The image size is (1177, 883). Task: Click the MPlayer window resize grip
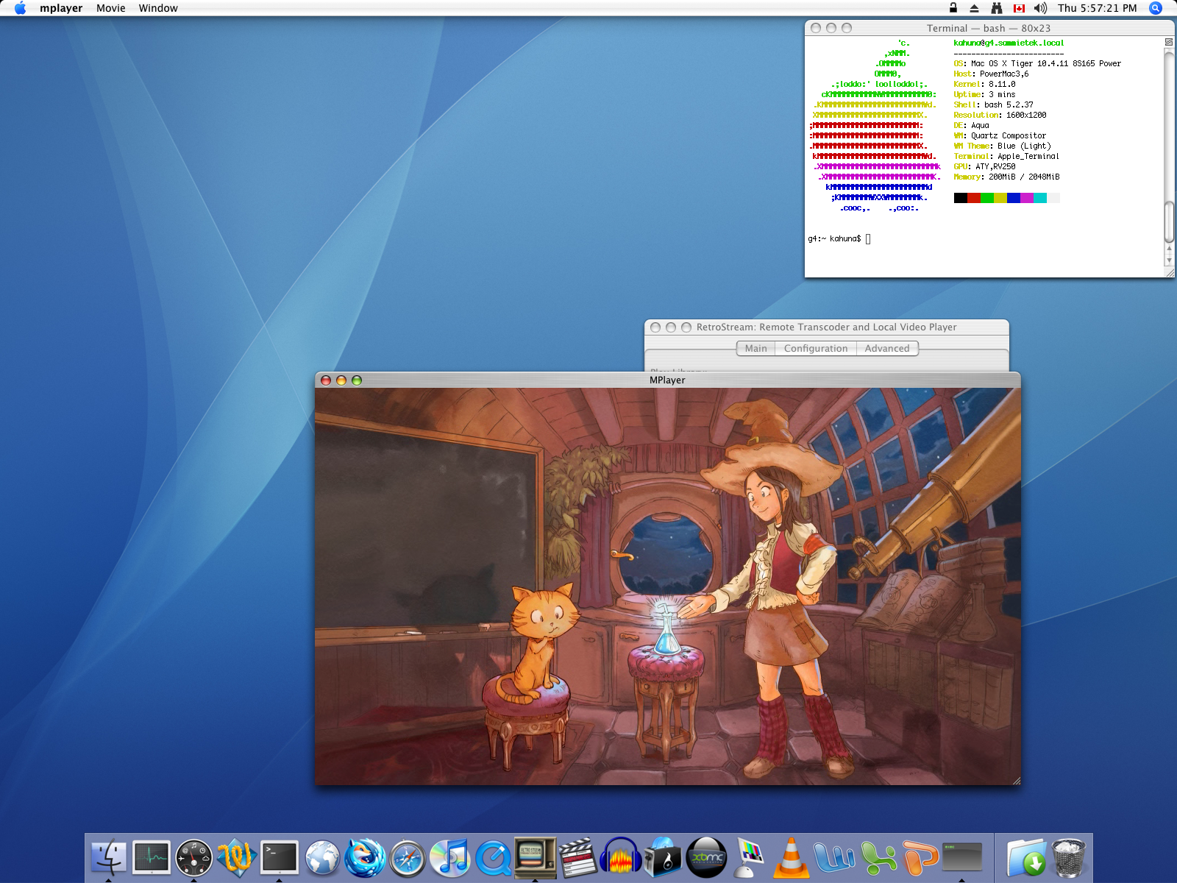[x=1016, y=780]
